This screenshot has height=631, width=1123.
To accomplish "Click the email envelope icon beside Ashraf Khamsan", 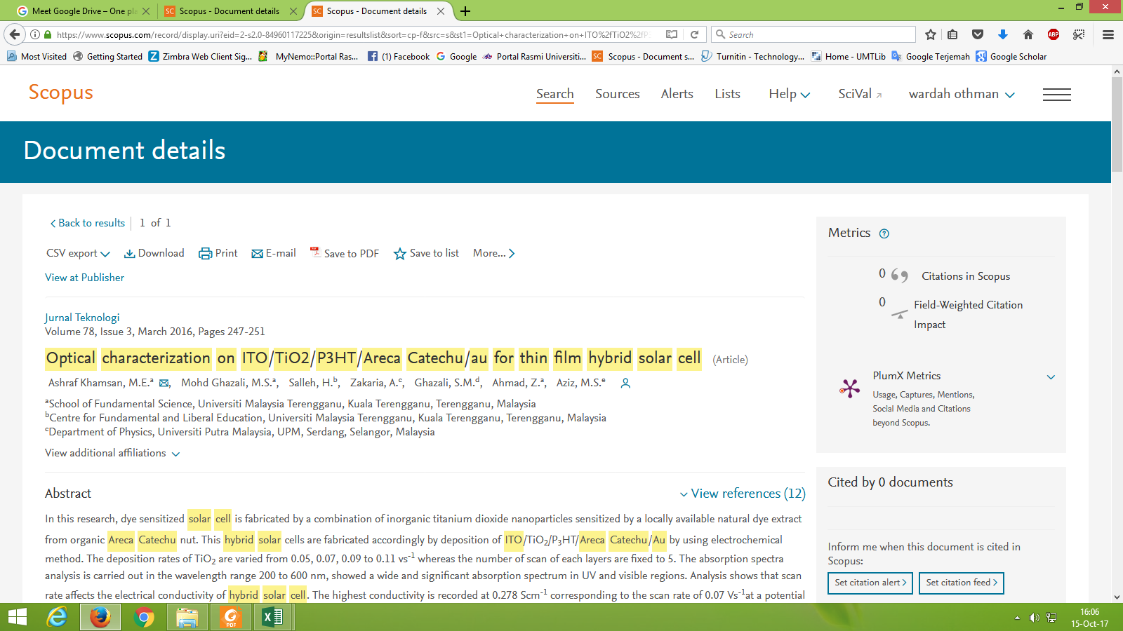I will [x=164, y=384].
